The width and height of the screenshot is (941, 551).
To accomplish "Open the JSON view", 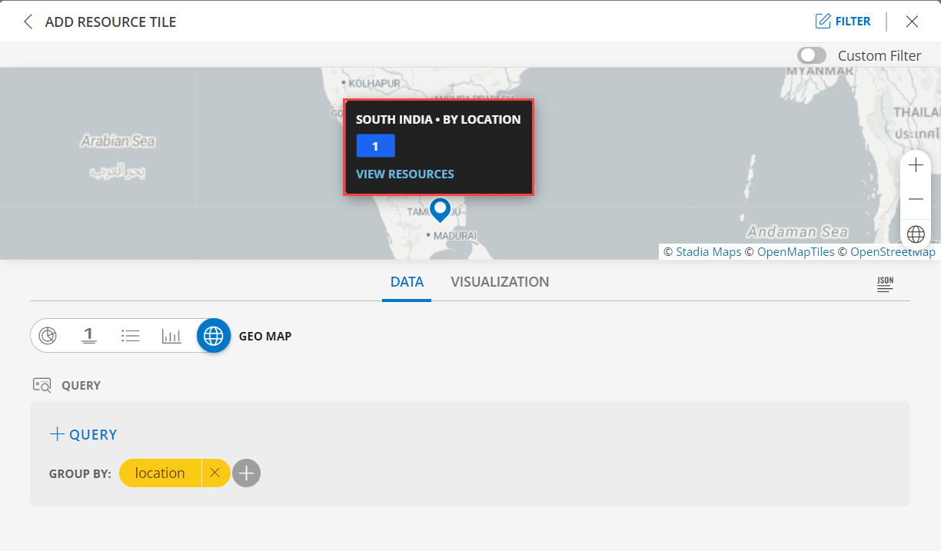I will tap(885, 284).
